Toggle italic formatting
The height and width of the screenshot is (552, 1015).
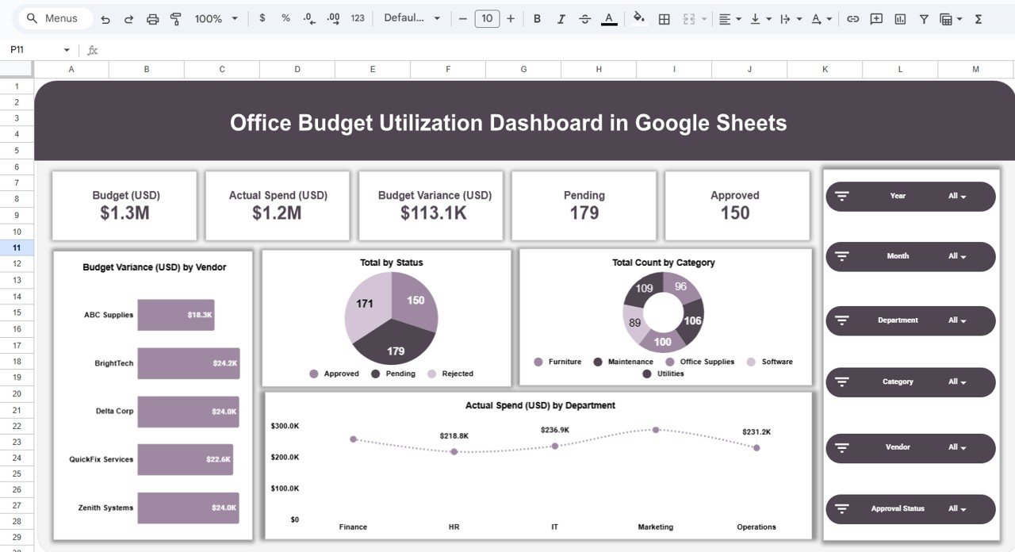pyautogui.click(x=561, y=17)
